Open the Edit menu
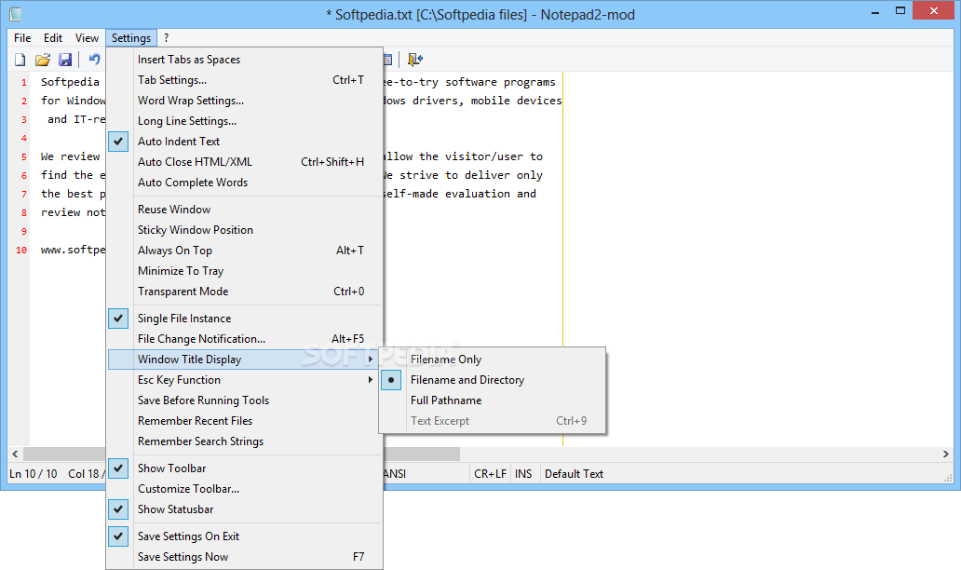This screenshot has height=570, width=961. click(x=53, y=38)
